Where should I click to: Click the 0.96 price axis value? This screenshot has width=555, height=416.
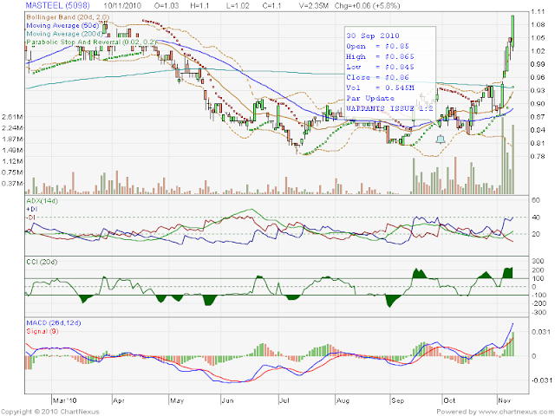(x=538, y=77)
